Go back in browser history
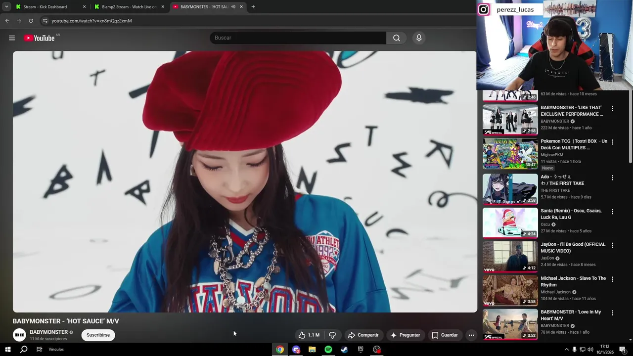The height and width of the screenshot is (356, 633). (7, 21)
